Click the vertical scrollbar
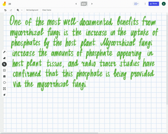 167,59
